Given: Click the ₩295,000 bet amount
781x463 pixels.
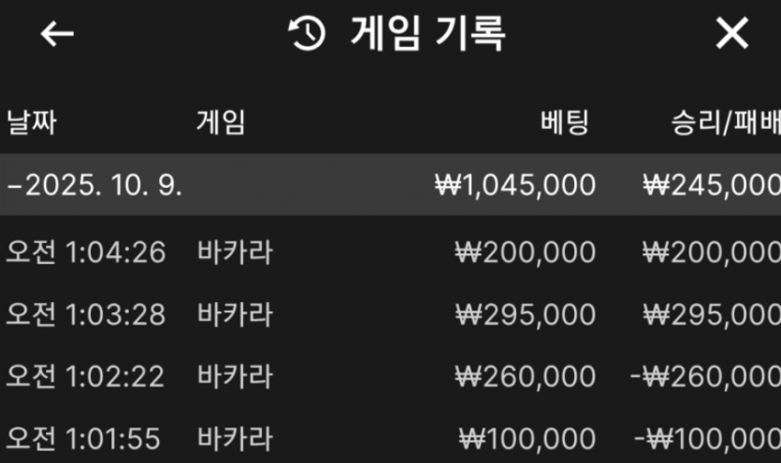Looking at the screenshot, I should (525, 314).
